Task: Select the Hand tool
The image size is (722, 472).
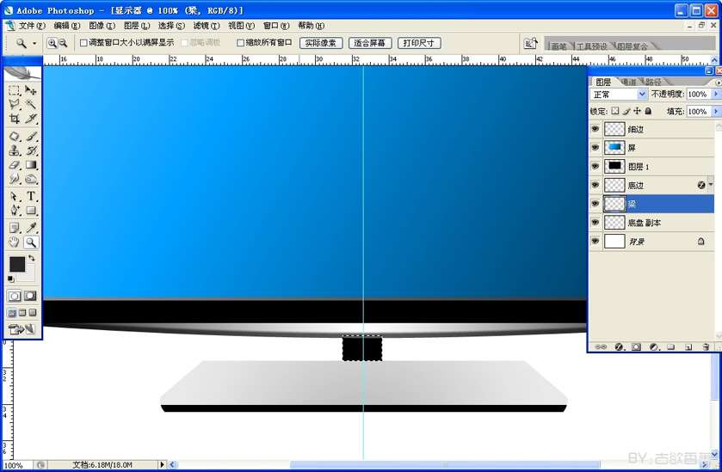Action: coord(15,242)
